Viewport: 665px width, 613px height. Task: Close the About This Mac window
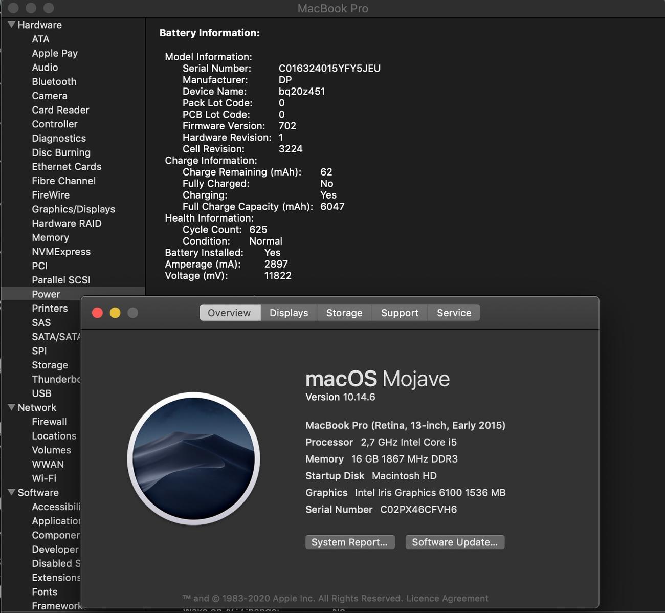[97, 313]
